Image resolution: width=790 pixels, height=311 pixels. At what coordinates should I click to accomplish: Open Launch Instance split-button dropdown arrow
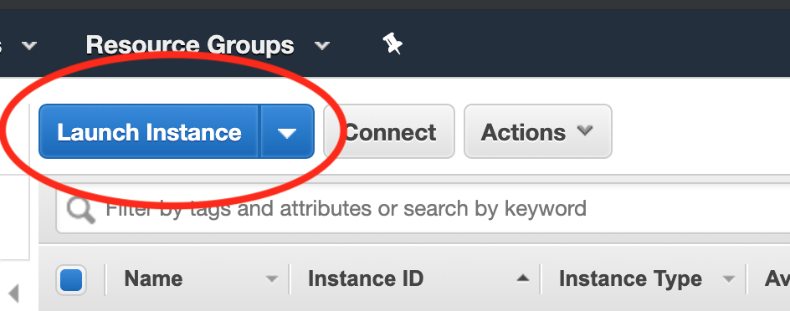(x=287, y=132)
